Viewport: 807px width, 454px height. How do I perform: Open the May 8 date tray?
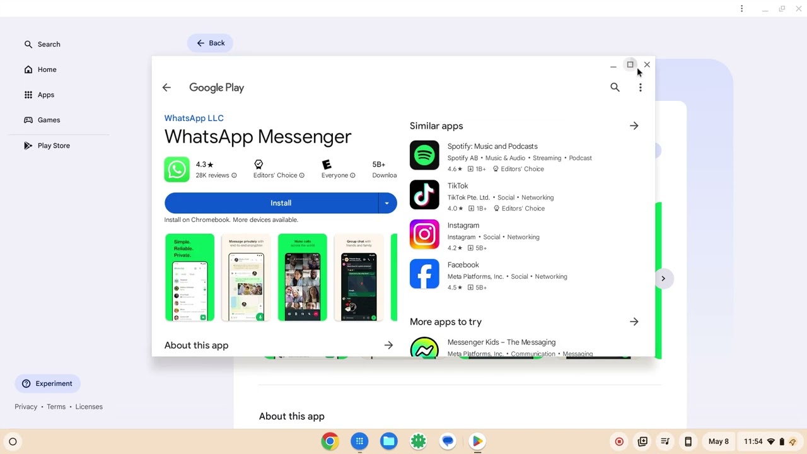tap(718, 441)
